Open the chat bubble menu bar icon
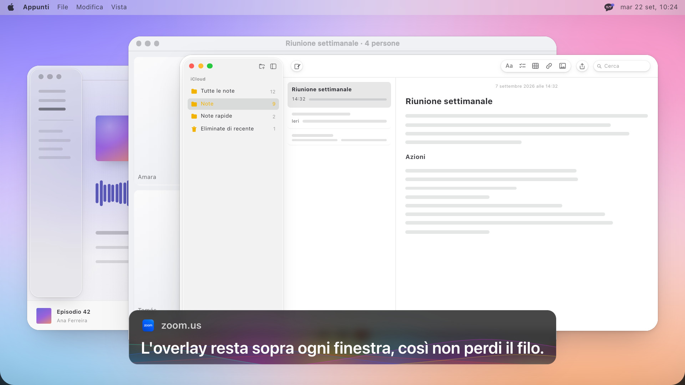This screenshot has height=385, width=685. pyautogui.click(x=609, y=7)
